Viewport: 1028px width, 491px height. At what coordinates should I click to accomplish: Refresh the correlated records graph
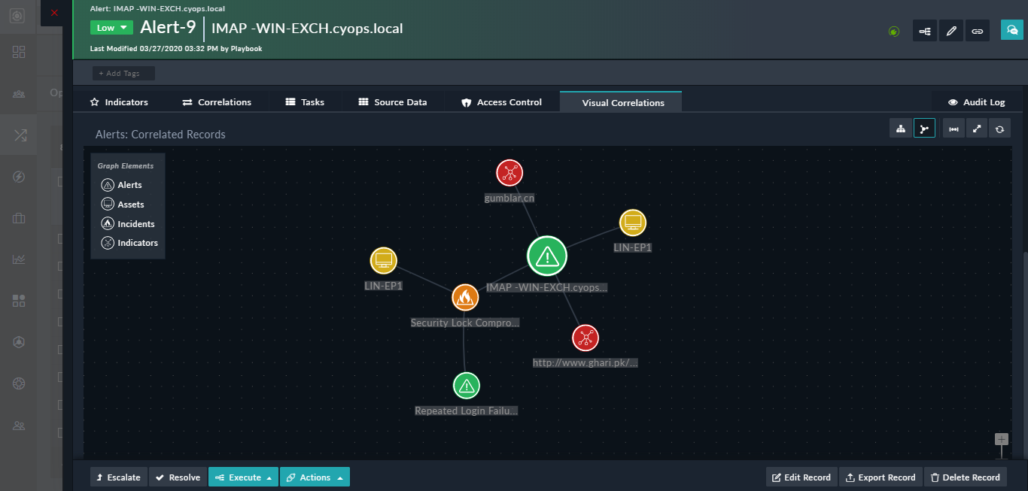(x=1000, y=128)
